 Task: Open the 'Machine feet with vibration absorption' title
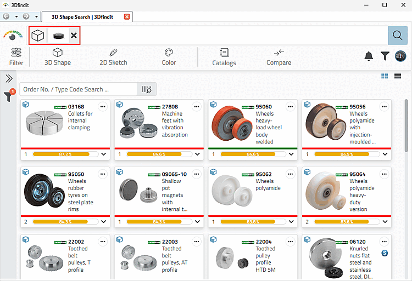[x=175, y=124]
